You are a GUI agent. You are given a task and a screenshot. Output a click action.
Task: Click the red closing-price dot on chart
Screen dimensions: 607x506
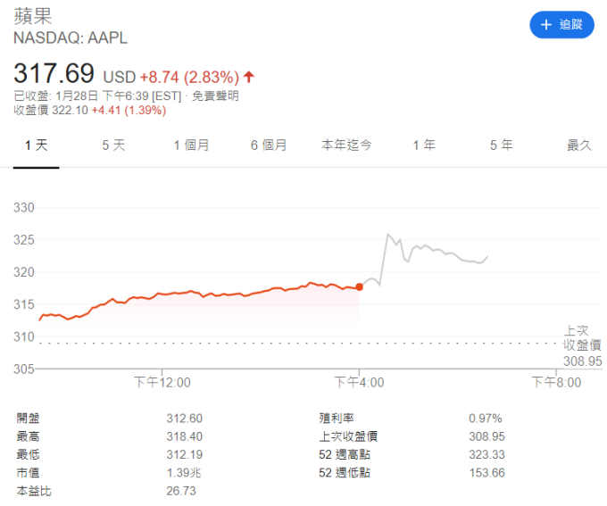(359, 286)
